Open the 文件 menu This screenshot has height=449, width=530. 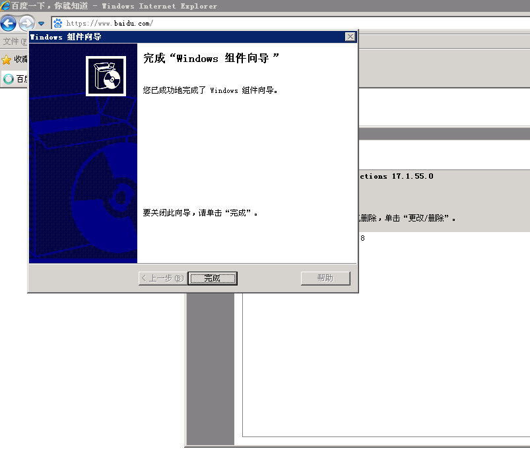(11, 41)
